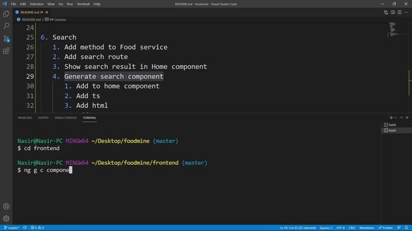The image size is (412, 231).
Task: Click the highlighted 'Generate search component' text
Action: (114, 76)
